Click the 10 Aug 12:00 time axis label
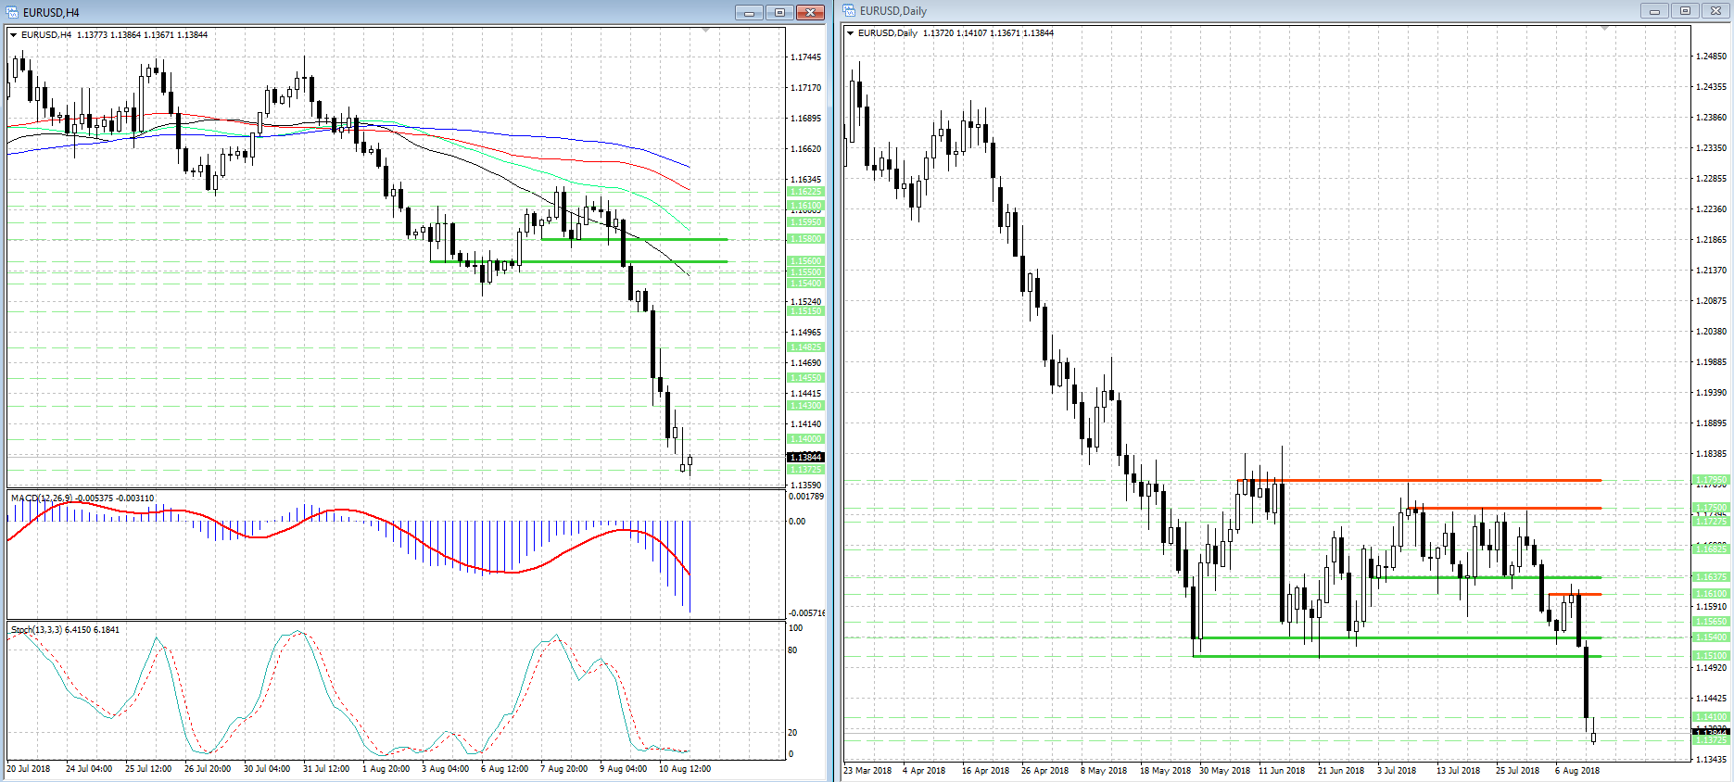This screenshot has width=1734, height=782. pyautogui.click(x=684, y=769)
